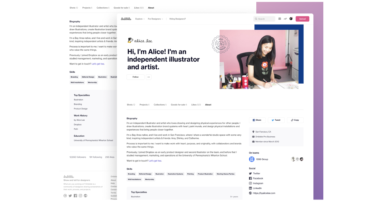
Task: Click the third team member avatar
Action: pyautogui.click(x=301, y=159)
